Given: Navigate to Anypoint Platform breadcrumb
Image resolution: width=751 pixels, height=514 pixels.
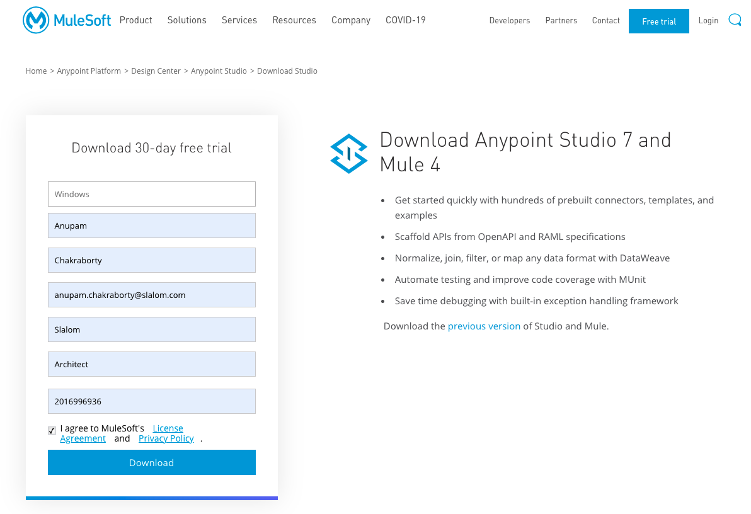Looking at the screenshot, I should [89, 71].
